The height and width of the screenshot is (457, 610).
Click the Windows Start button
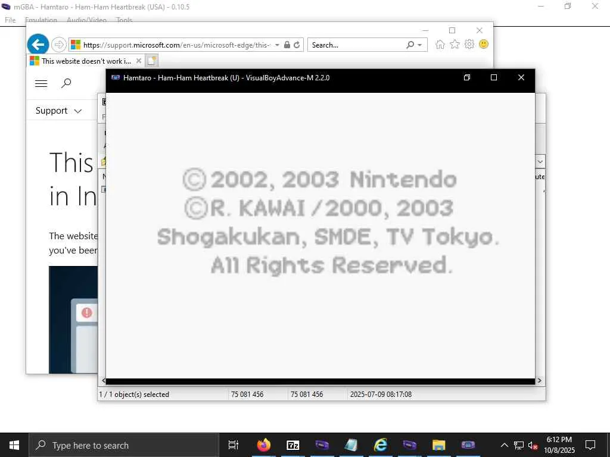(x=14, y=445)
